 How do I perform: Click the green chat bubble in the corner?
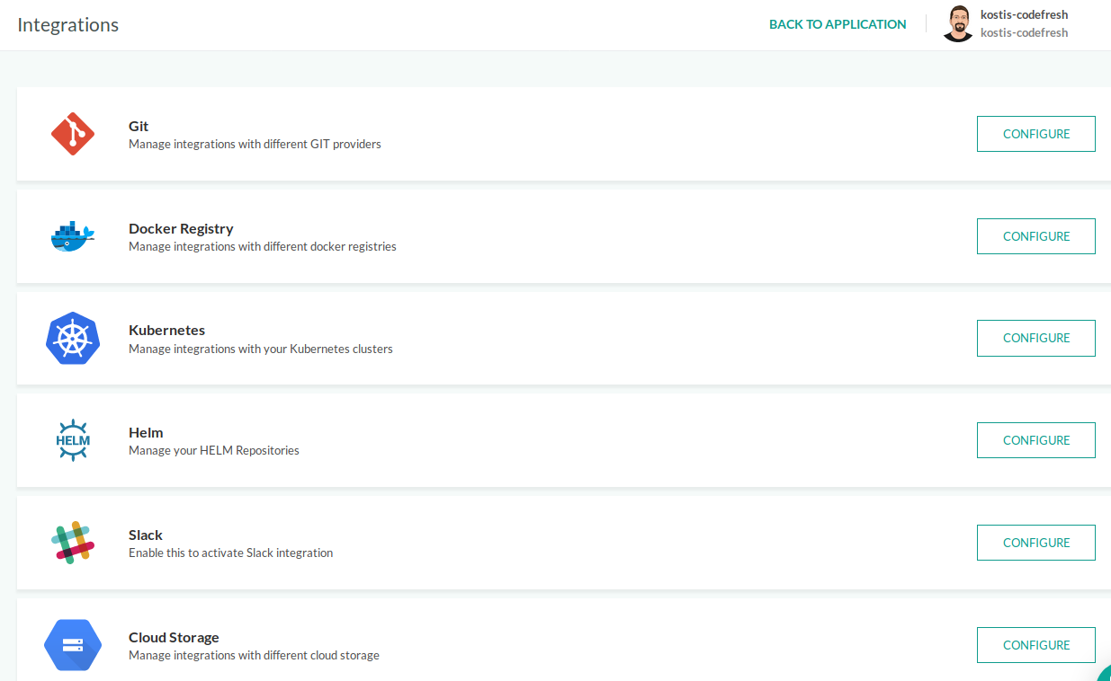[1105, 675]
